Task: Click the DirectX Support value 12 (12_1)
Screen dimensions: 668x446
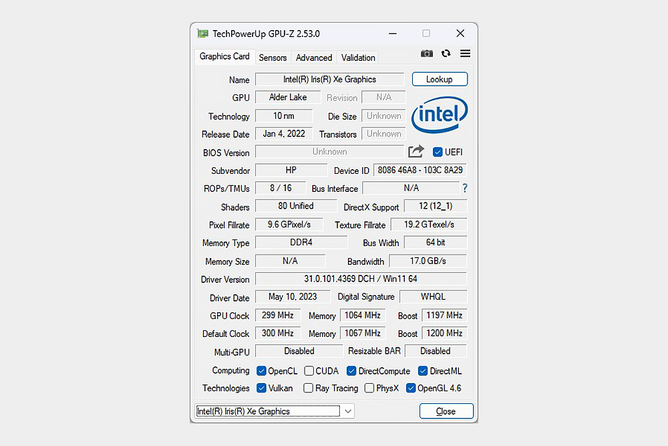Action: tap(436, 206)
